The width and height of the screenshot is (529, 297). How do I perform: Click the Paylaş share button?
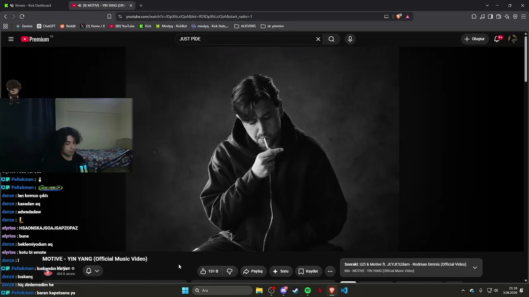253,271
